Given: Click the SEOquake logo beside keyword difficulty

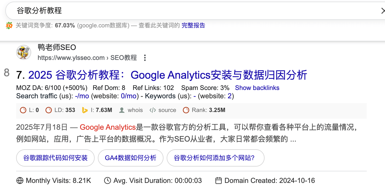Looking at the screenshot, I should [9, 26].
